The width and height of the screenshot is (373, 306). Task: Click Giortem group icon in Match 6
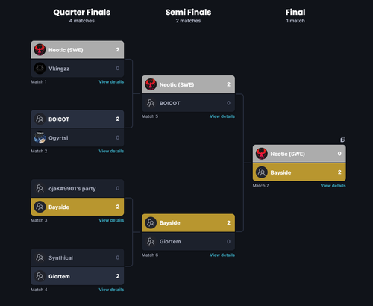(x=151, y=241)
